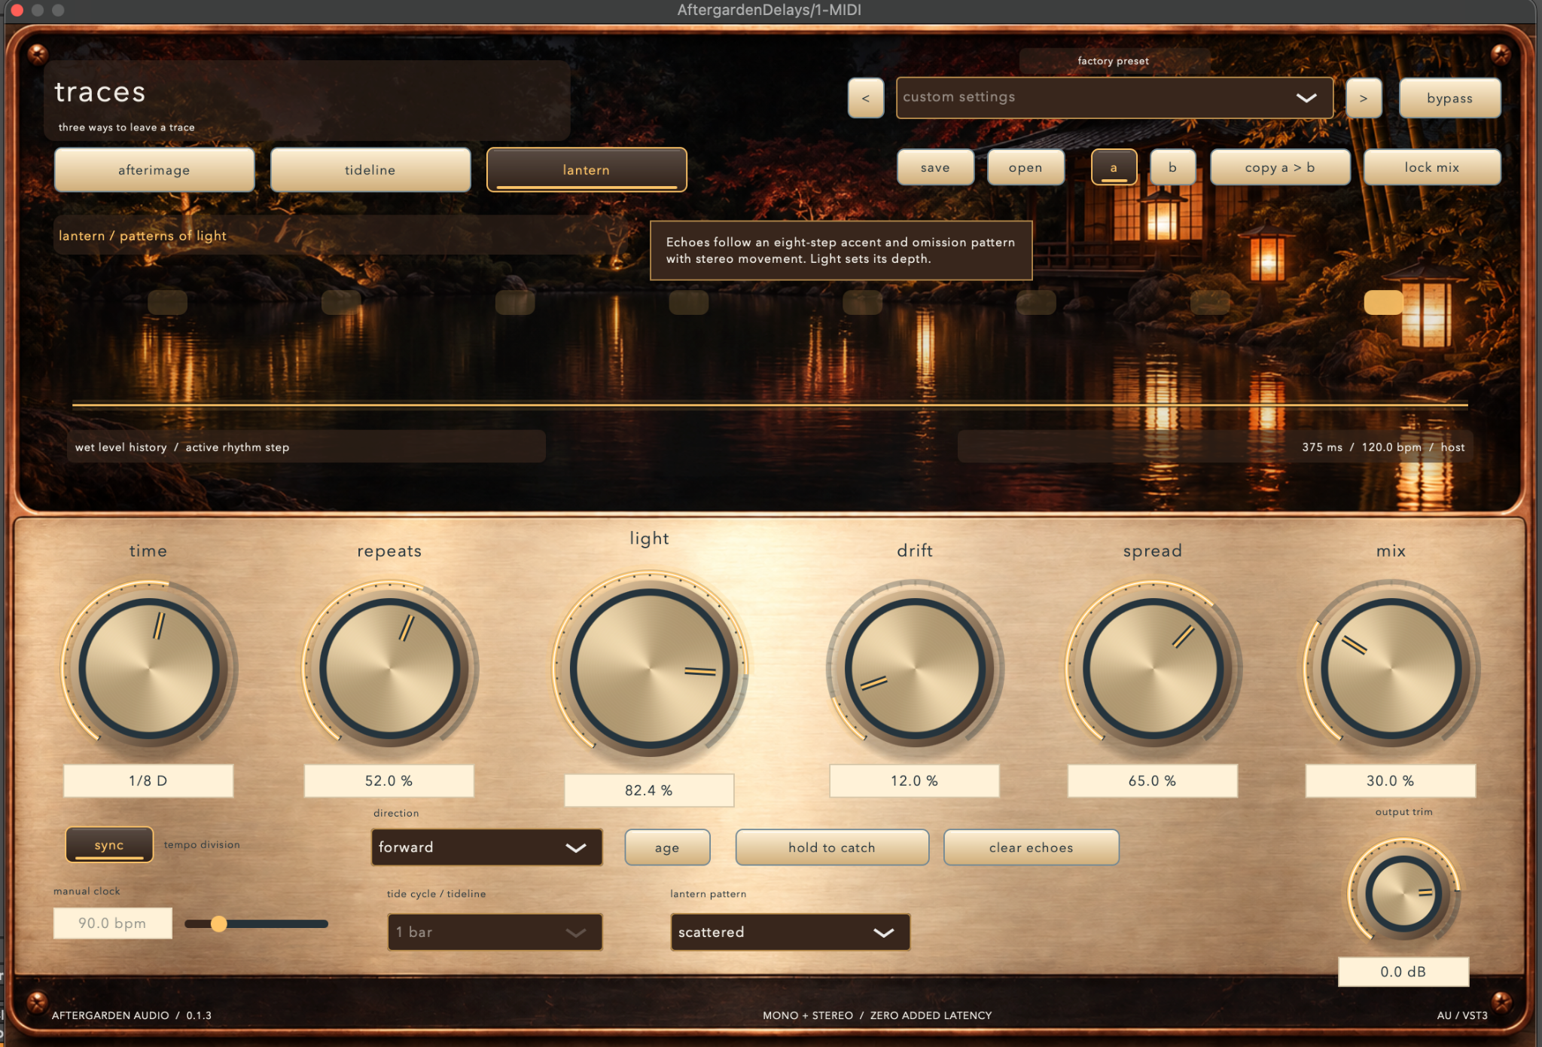1542x1047 pixels.
Task: Click the 12.0 % drift value field
Action: pos(915,780)
